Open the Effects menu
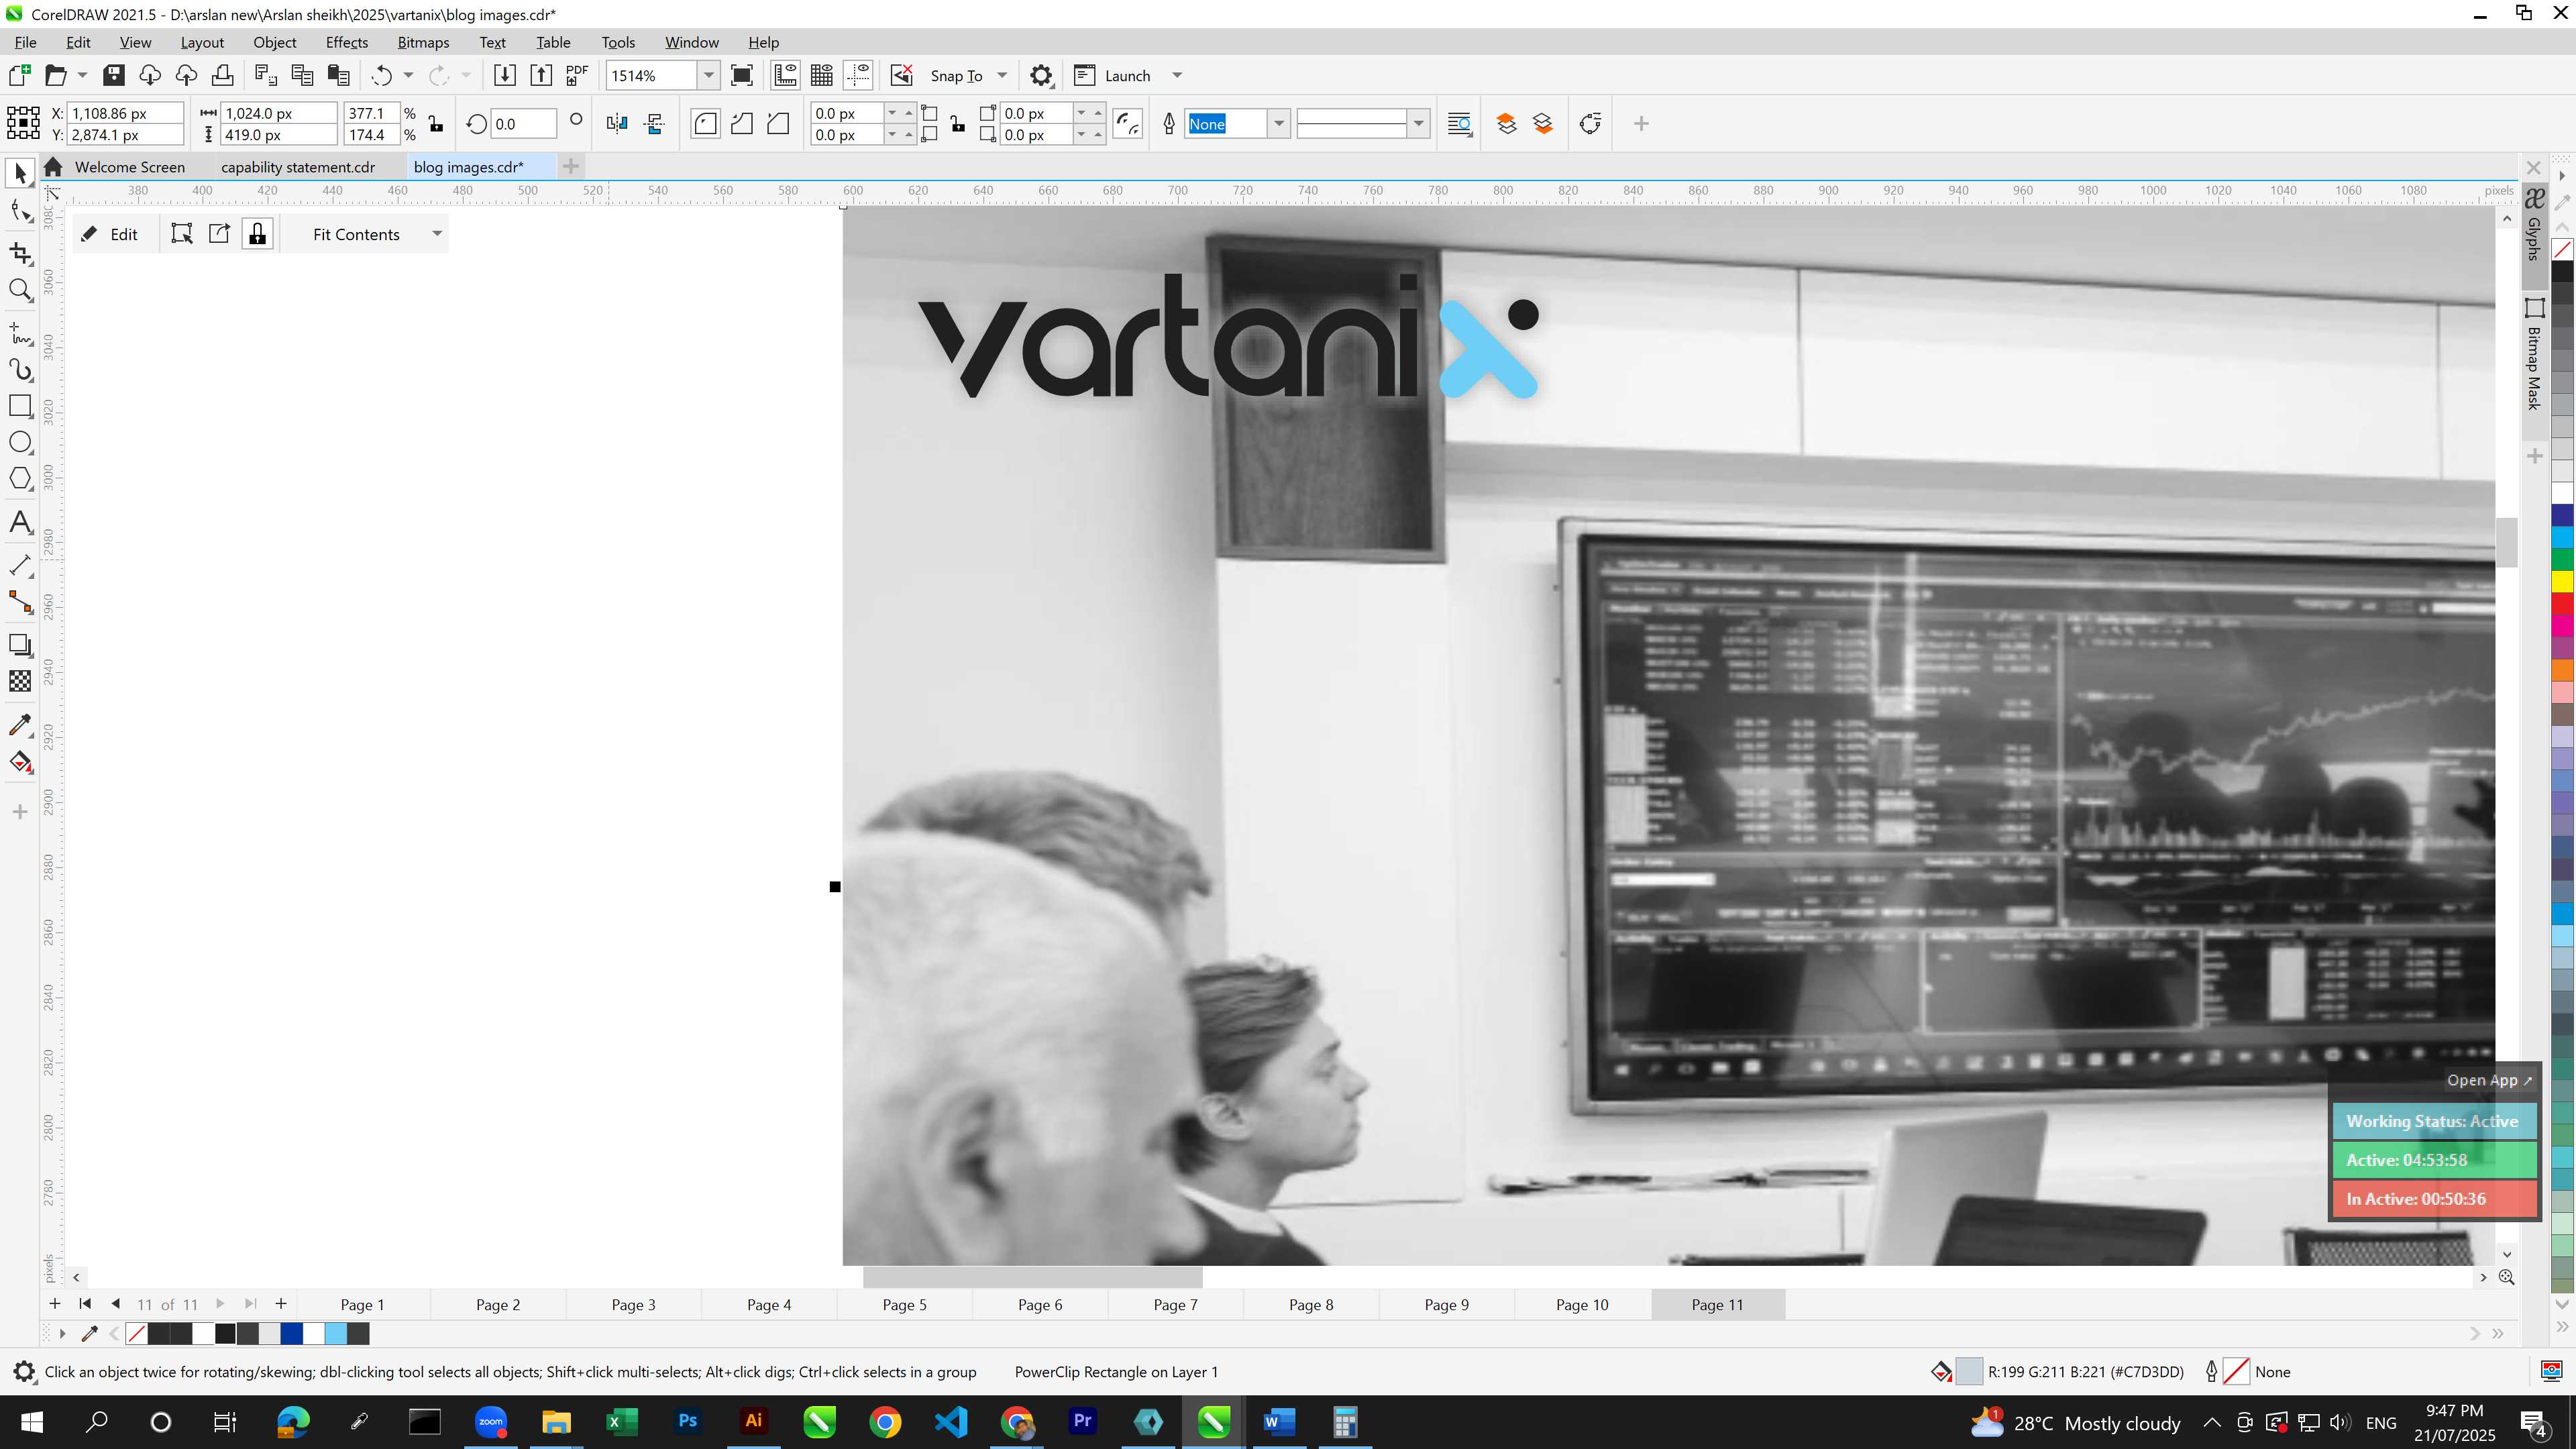 coord(346,43)
